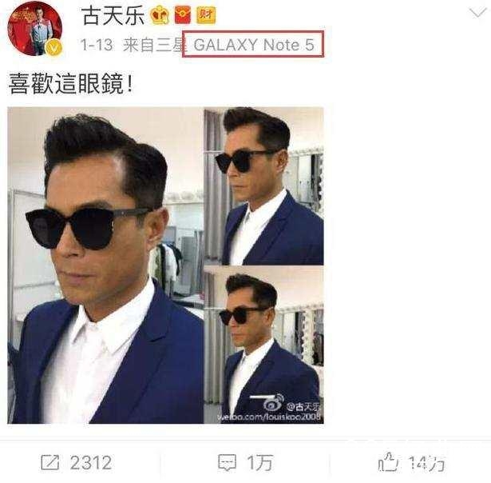Tap the red envelope badge icon
Image resolution: width=491 pixels, height=483 pixels.
(x=183, y=16)
